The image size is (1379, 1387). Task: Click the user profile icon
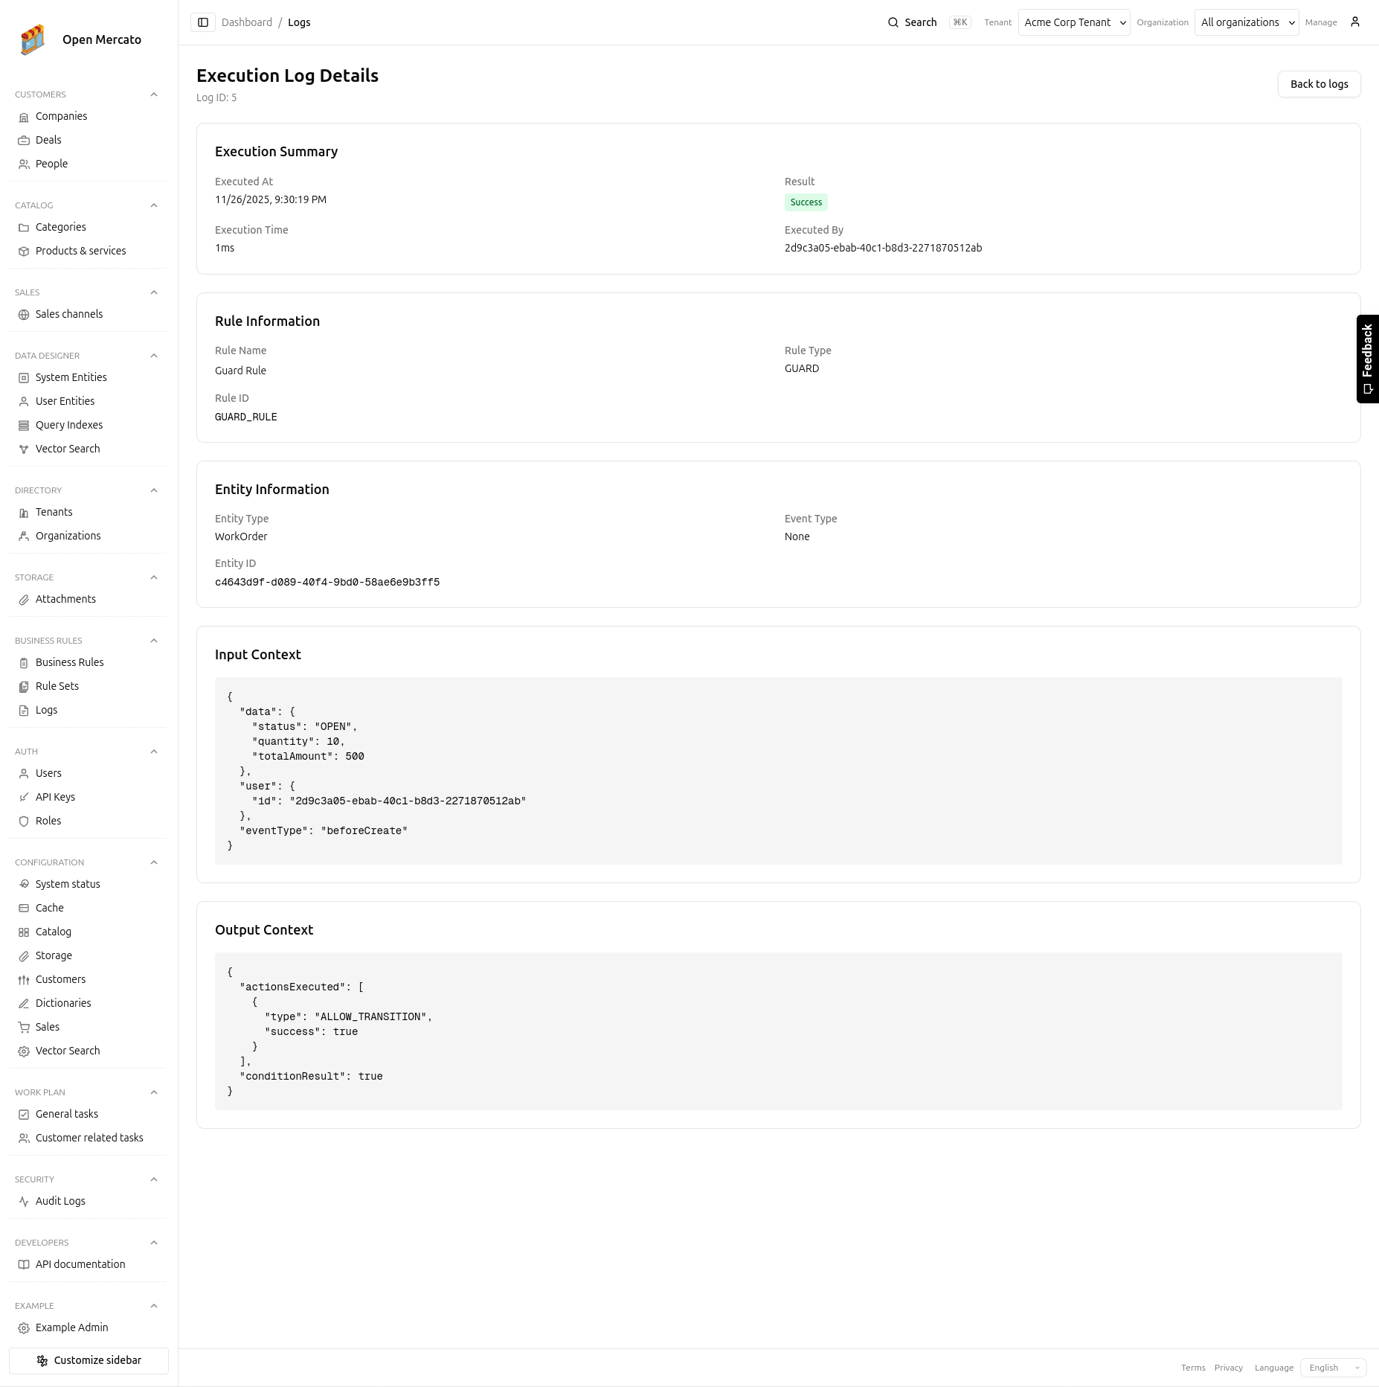click(x=1354, y=22)
